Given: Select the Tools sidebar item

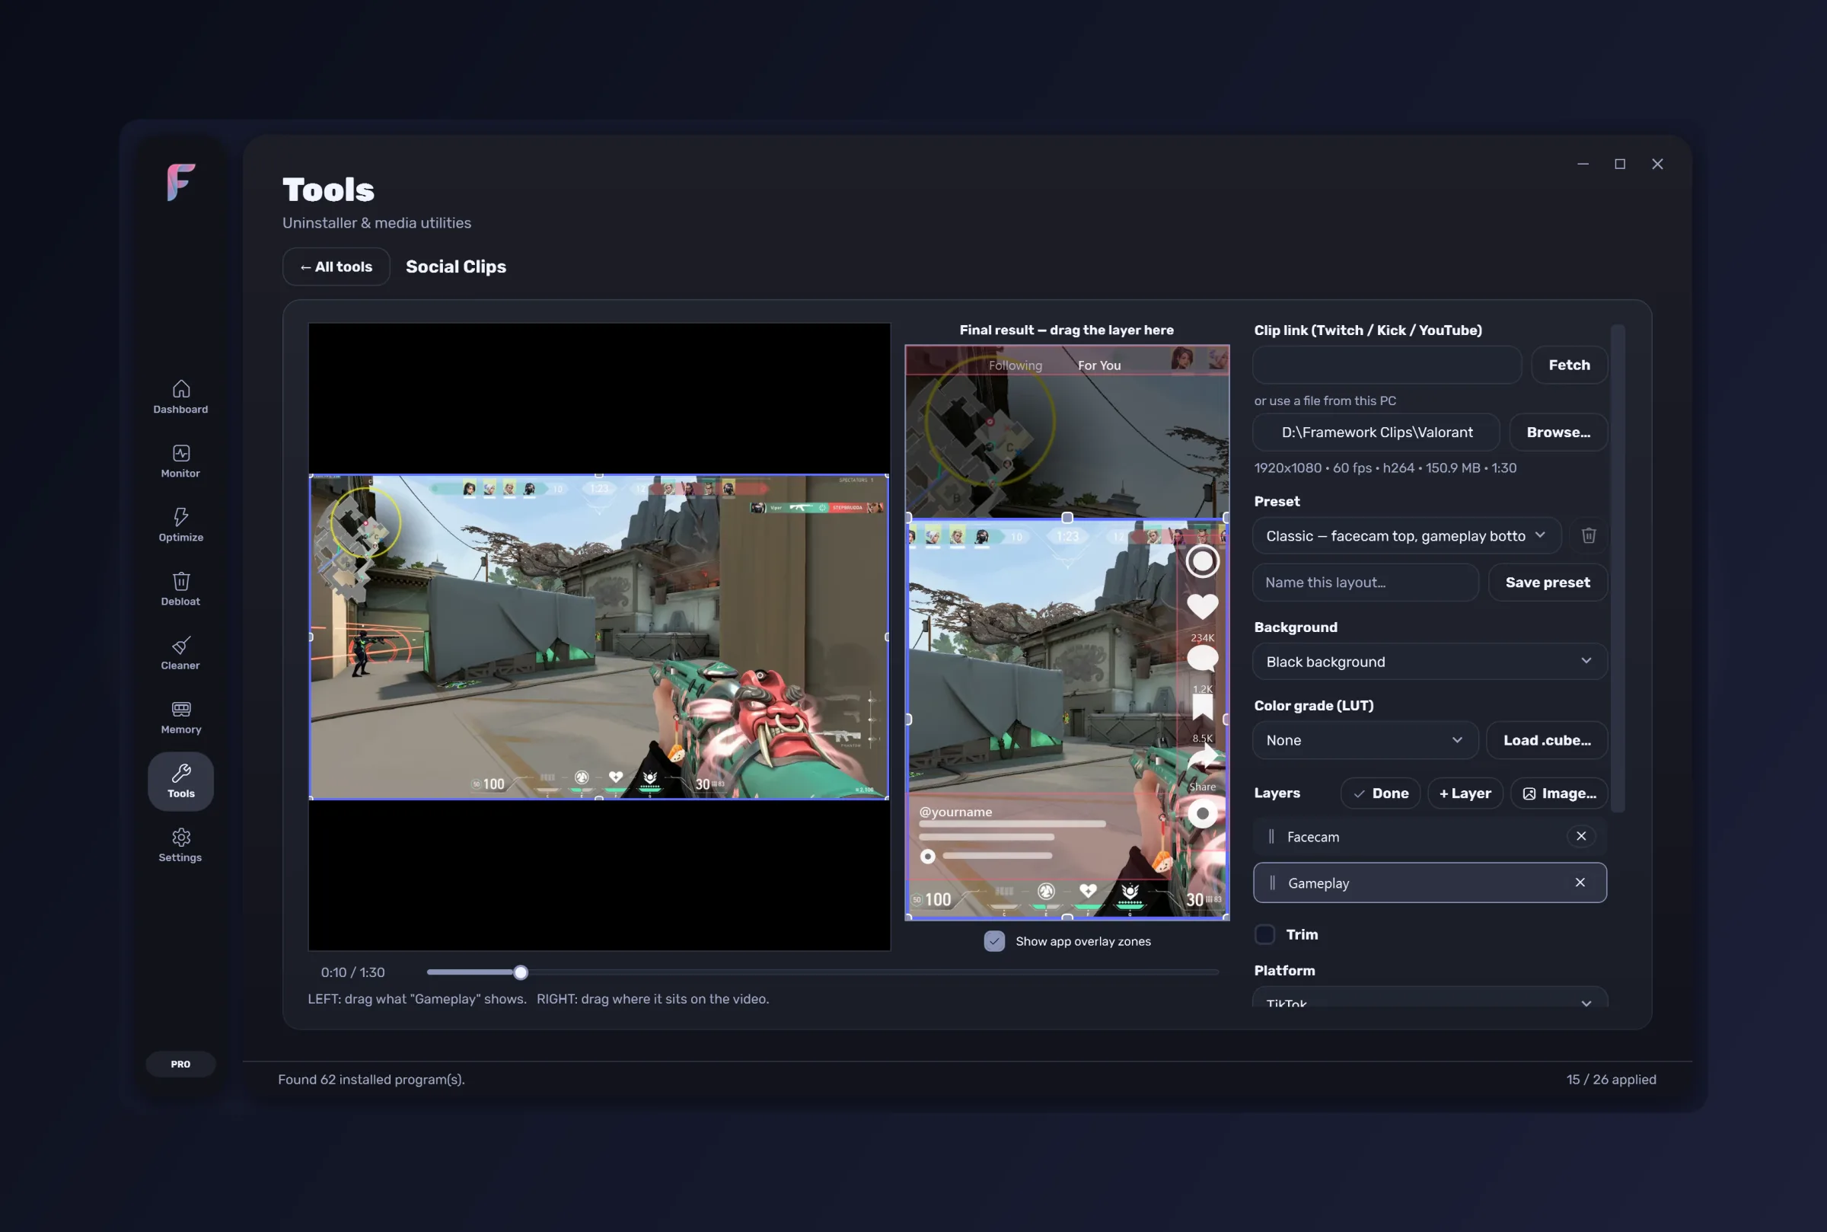Looking at the screenshot, I should [180, 781].
